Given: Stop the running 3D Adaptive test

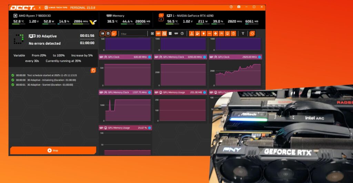Looking at the screenshot, I should tap(53, 150).
